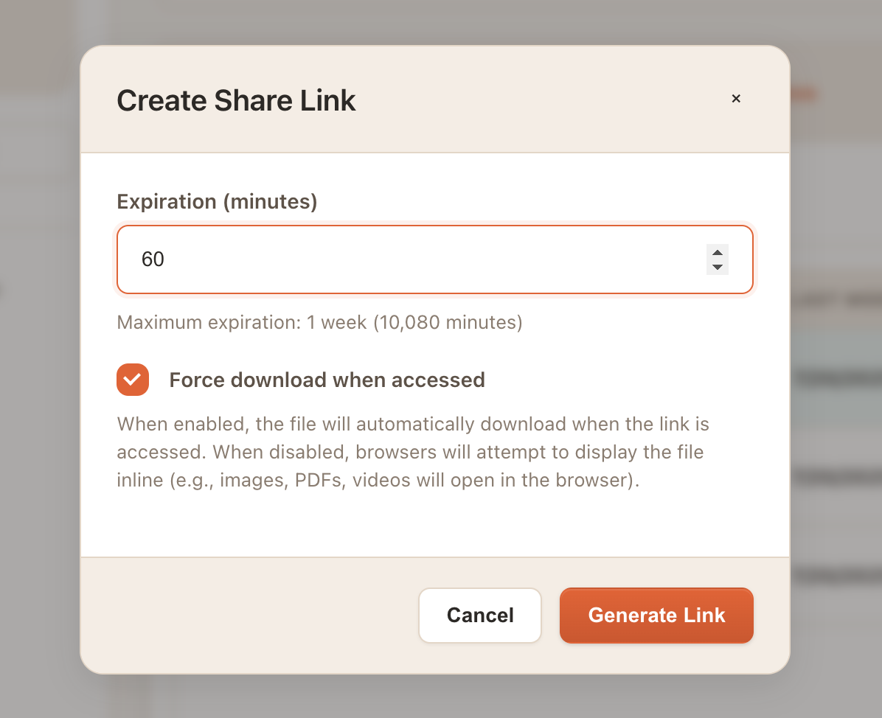Click the white checkmark icon
The image size is (882, 718).
click(133, 380)
